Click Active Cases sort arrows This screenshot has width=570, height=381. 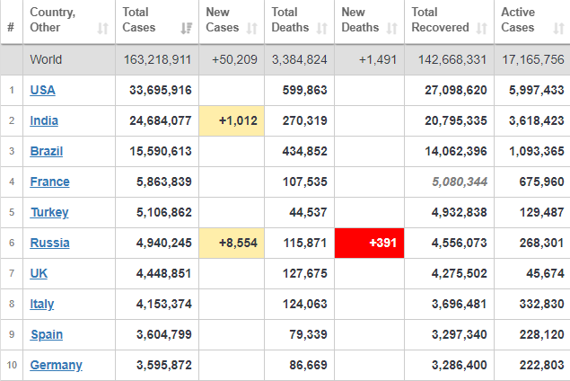tap(558, 28)
